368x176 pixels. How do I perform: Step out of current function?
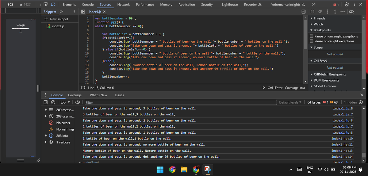(335, 12)
